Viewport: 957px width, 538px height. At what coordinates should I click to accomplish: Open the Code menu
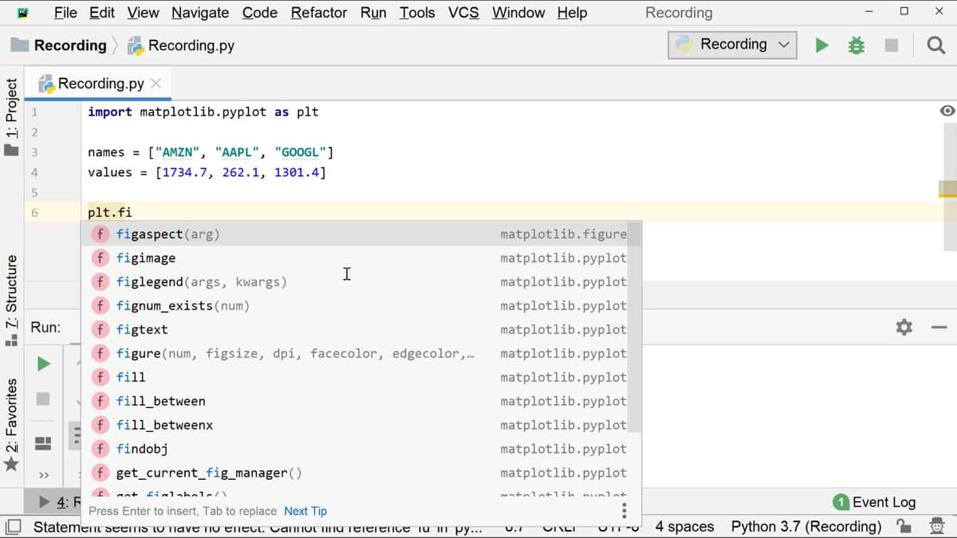260,13
